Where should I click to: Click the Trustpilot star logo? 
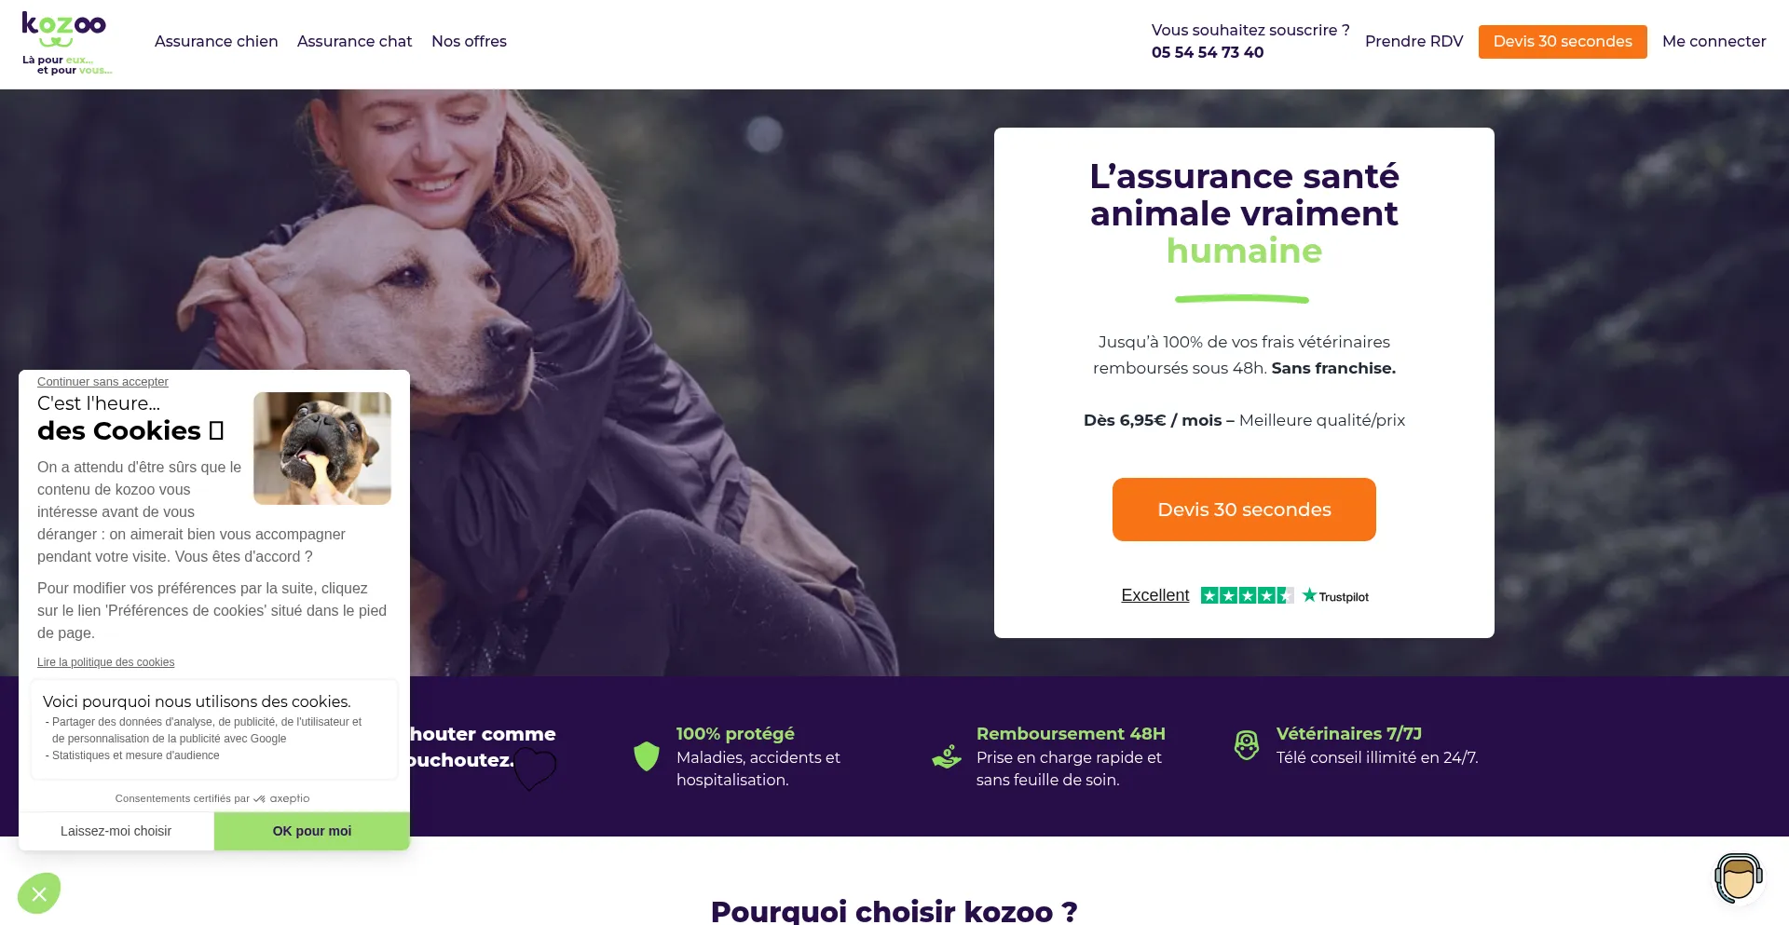pyautogui.click(x=1335, y=596)
